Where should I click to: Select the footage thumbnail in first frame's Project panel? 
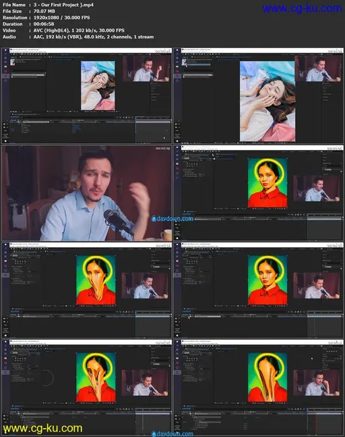(13, 62)
